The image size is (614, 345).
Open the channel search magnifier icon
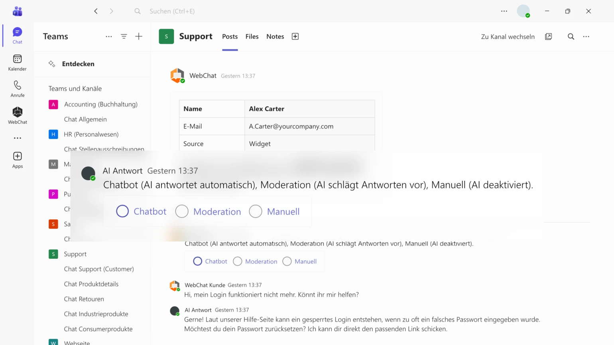point(571,36)
